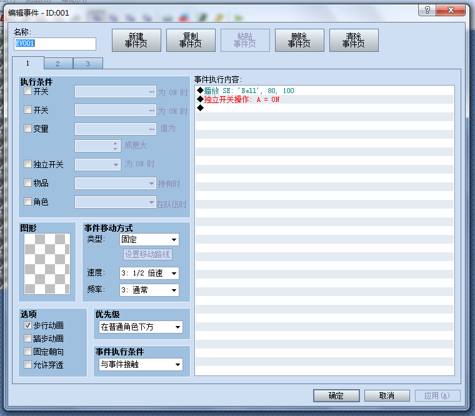Image resolution: width=475 pixels, height=416 pixels.
Task: Enable the 独立开关 condition checkbox
Action: (27, 164)
